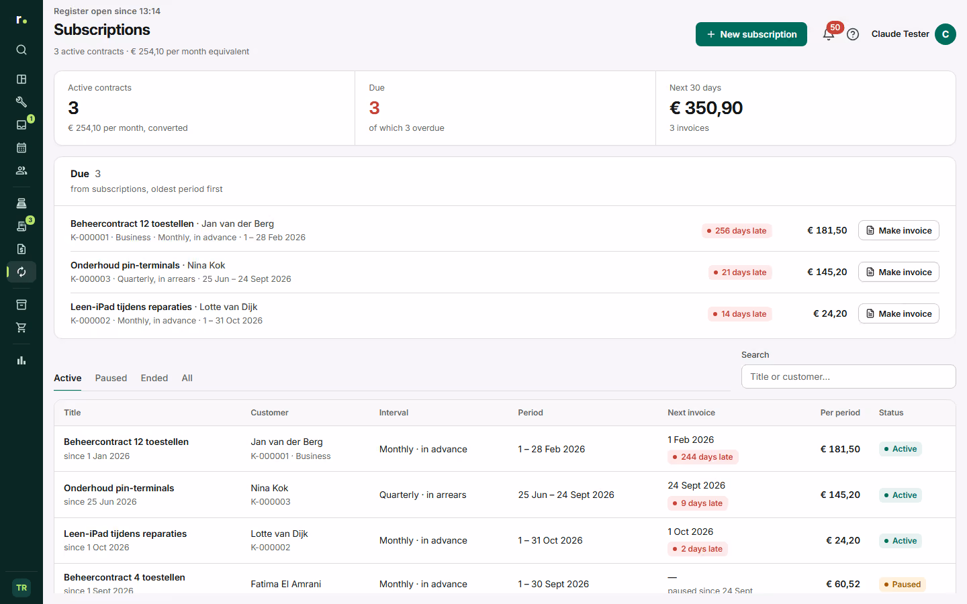This screenshot has height=604, width=967.
Task: Focus the Title or customer search field
Action: (x=848, y=376)
